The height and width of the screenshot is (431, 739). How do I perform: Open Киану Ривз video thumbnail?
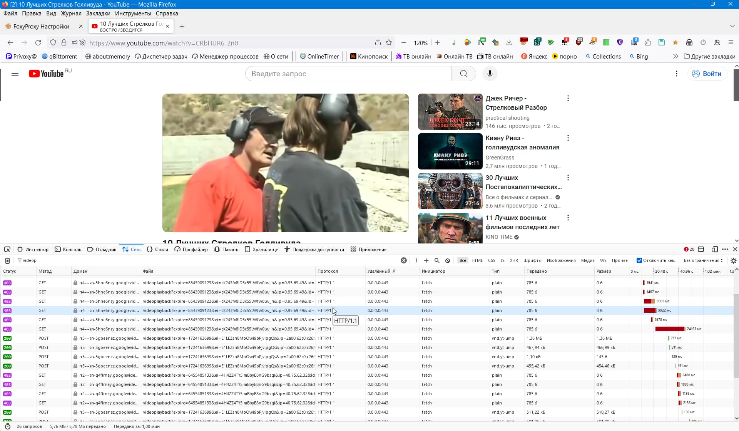click(450, 151)
